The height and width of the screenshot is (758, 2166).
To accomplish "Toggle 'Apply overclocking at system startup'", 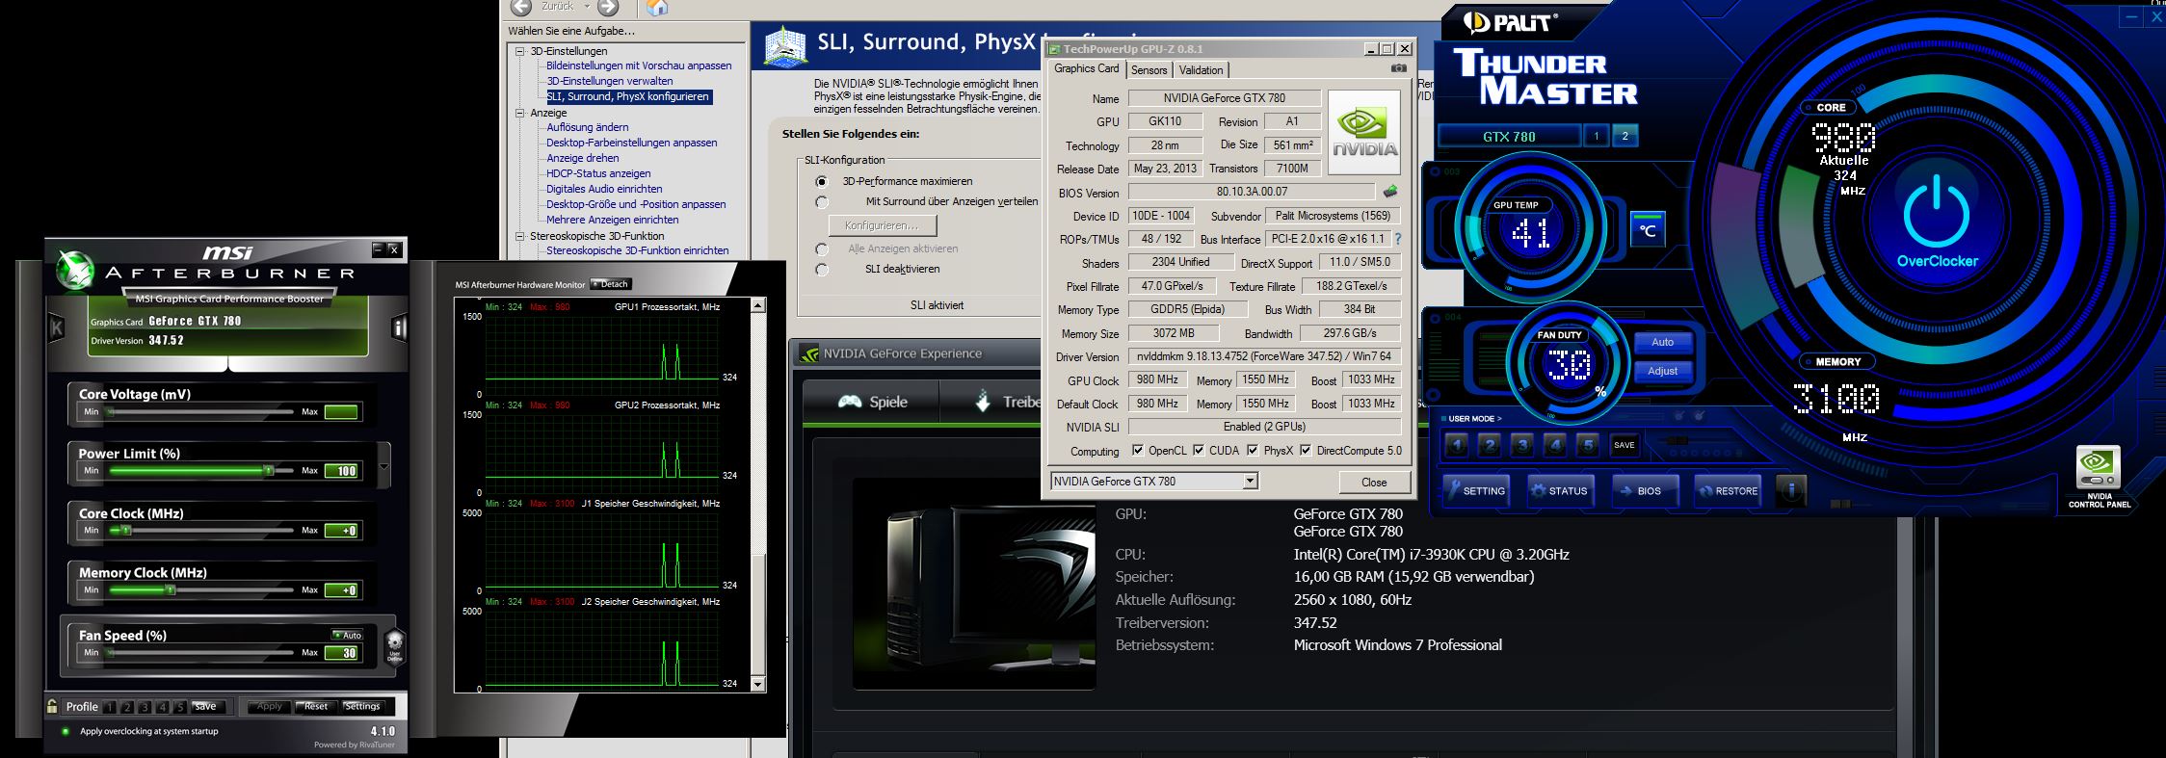I will pyautogui.click(x=66, y=731).
